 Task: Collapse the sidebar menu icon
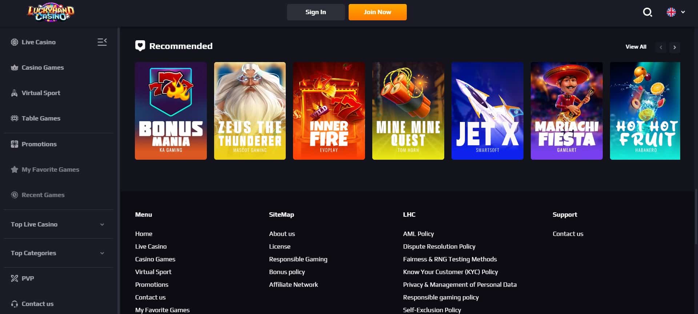pos(102,42)
